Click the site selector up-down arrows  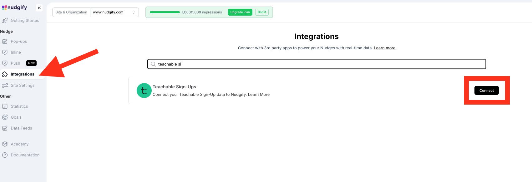(134, 12)
